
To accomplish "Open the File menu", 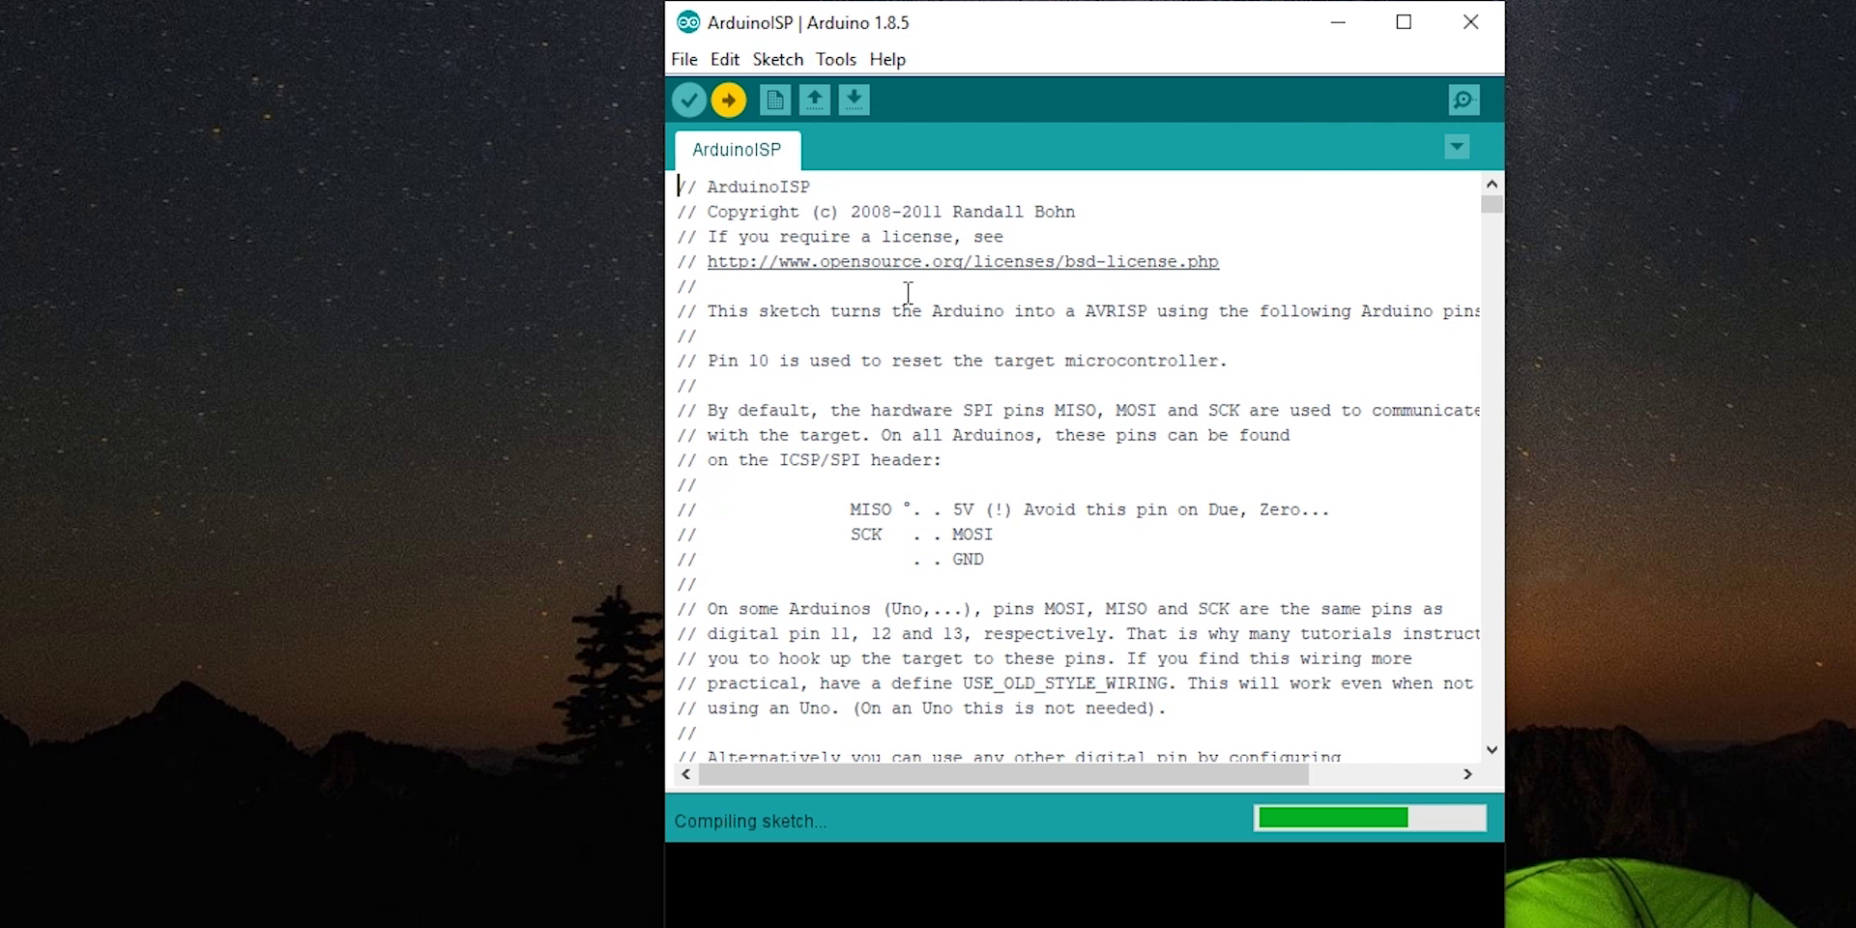I will [x=683, y=59].
